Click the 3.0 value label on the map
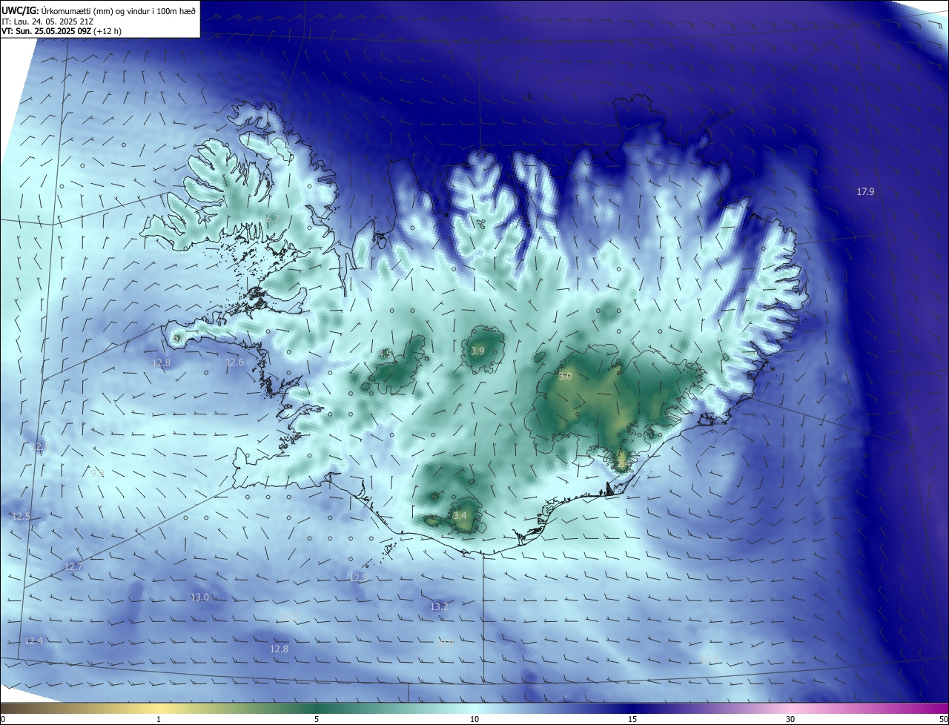Viewport: 949px width, 725px height. click(x=565, y=377)
